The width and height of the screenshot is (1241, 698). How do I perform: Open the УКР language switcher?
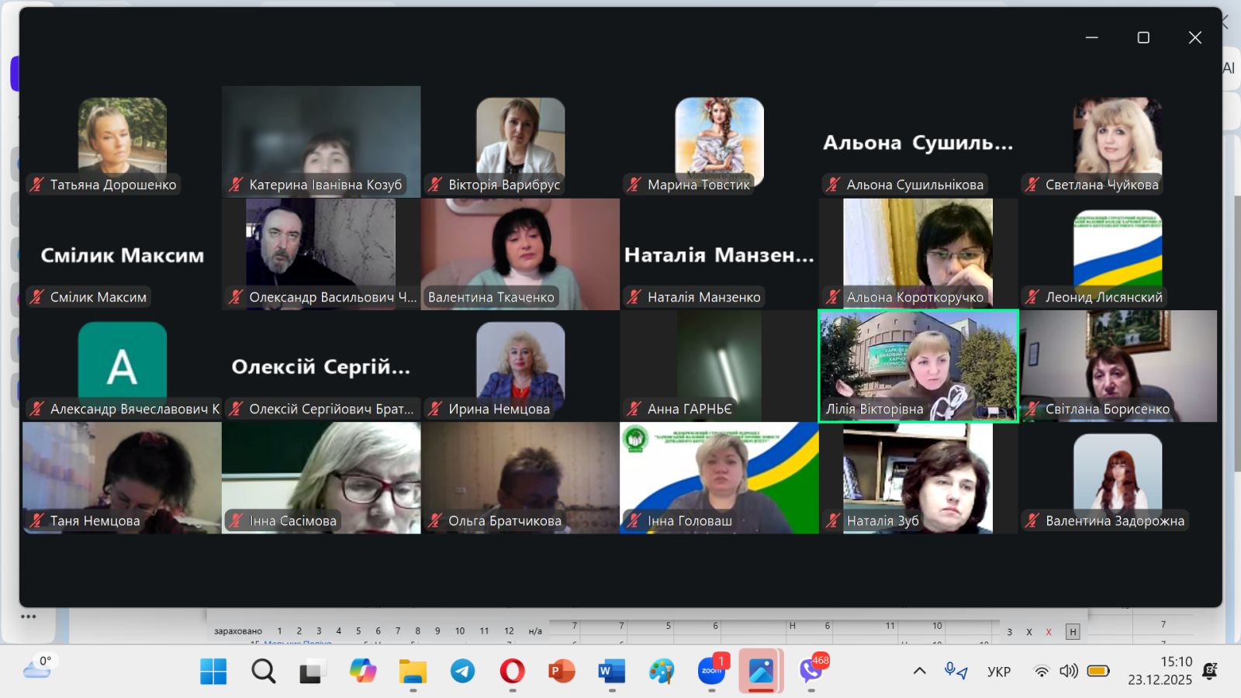(x=999, y=672)
